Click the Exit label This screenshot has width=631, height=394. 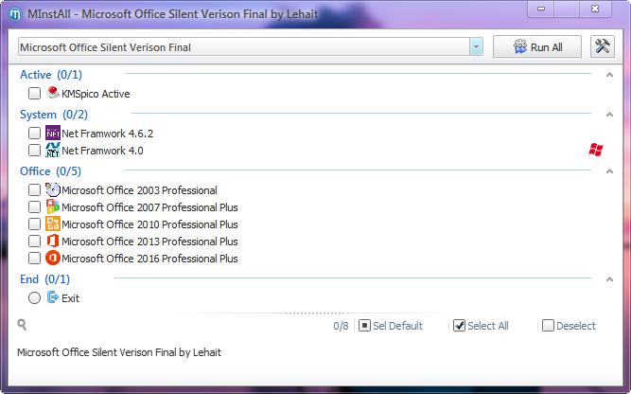[70, 298]
